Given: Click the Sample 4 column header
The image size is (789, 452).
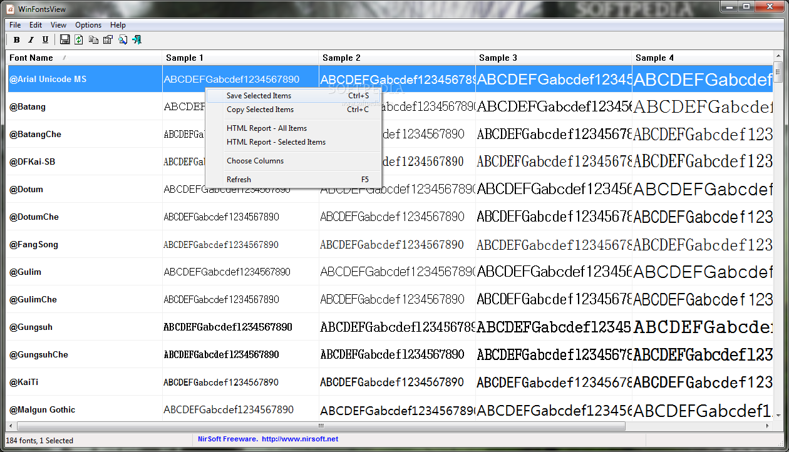Looking at the screenshot, I should pyautogui.click(x=703, y=58).
